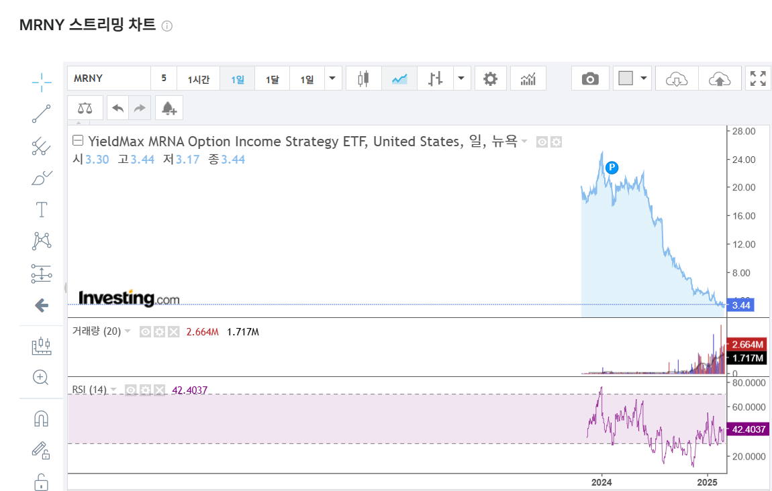Open the chart style dropdown arrow

(x=461, y=78)
